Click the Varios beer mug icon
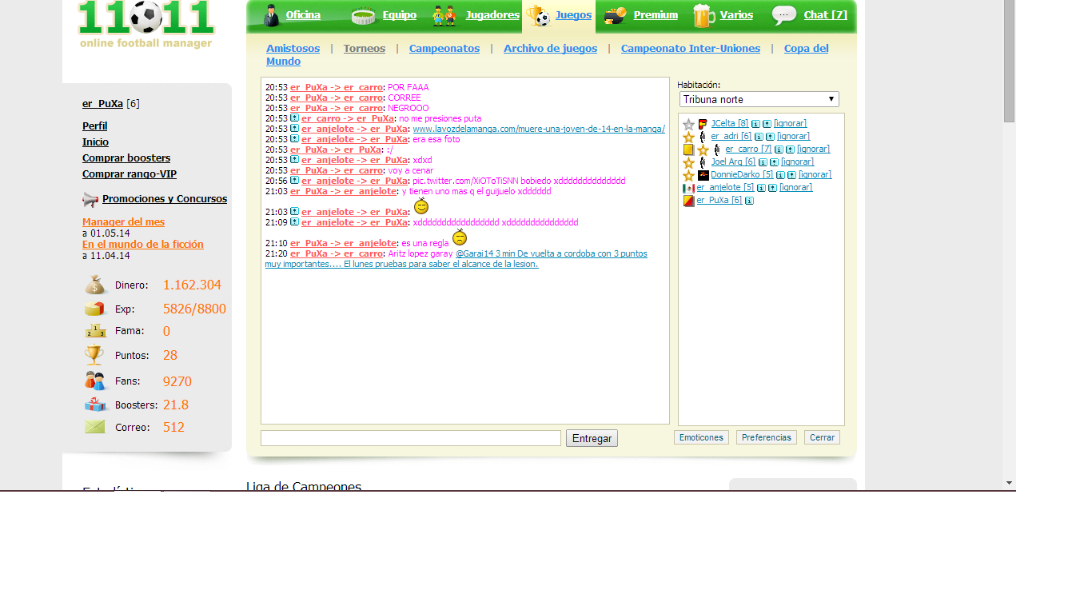 (x=703, y=15)
